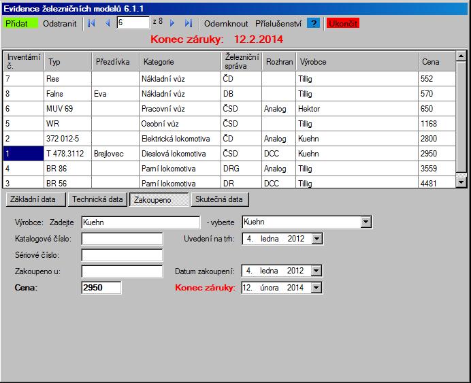471x383 pixels.
Task: Click Odstranit to delete the record
Action: pos(59,23)
